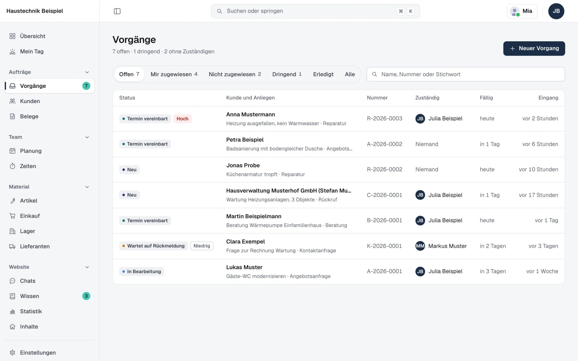Create a Neuer Vorgang
The width and height of the screenshot is (578, 361).
(534, 49)
